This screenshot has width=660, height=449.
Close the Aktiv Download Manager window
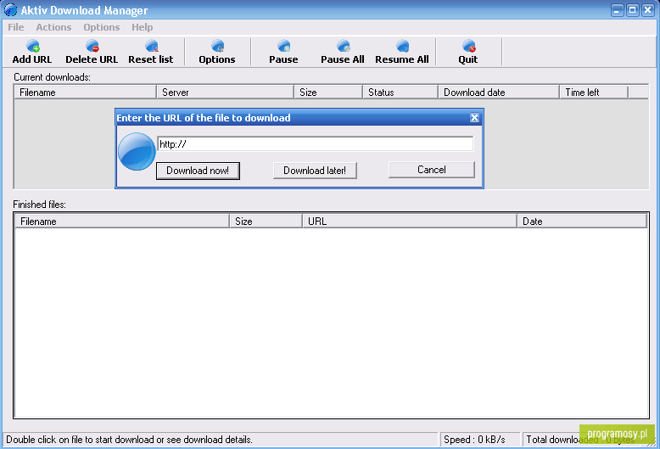click(647, 10)
